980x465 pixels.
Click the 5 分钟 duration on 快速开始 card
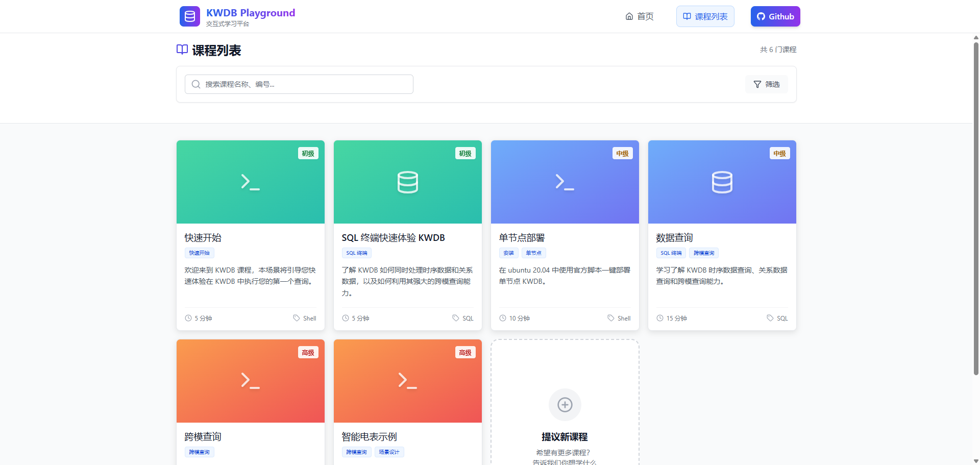(x=204, y=318)
